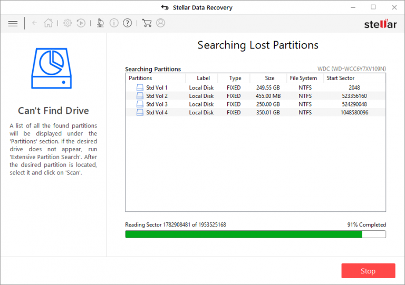The width and height of the screenshot is (405, 285).
Task: Click the drive icon of Std Vol 1
Action: pyautogui.click(x=140, y=87)
